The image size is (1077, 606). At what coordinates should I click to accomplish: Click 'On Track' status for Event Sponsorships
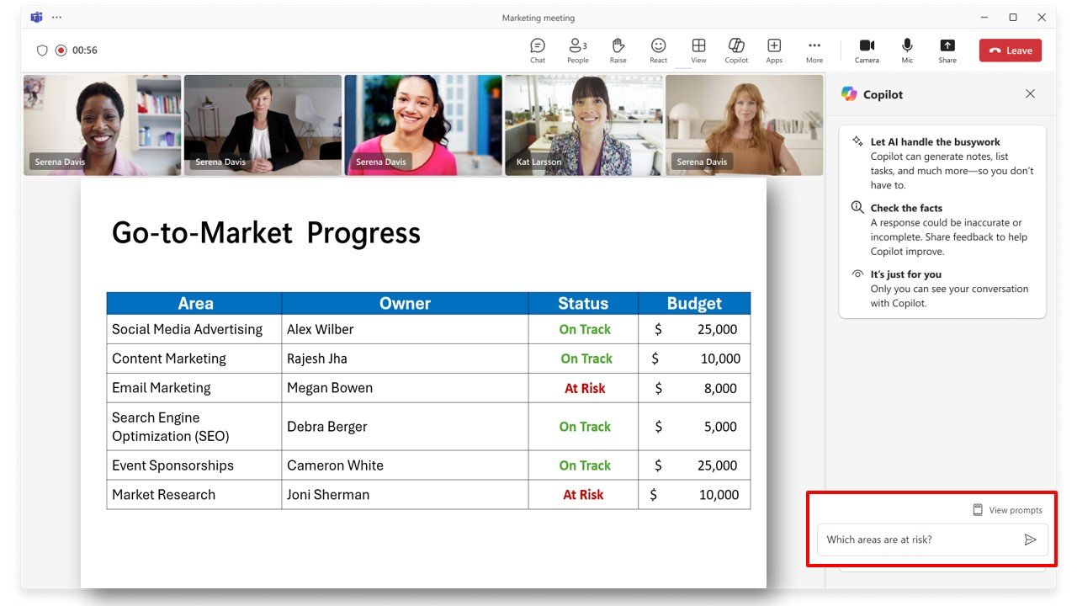point(585,465)
